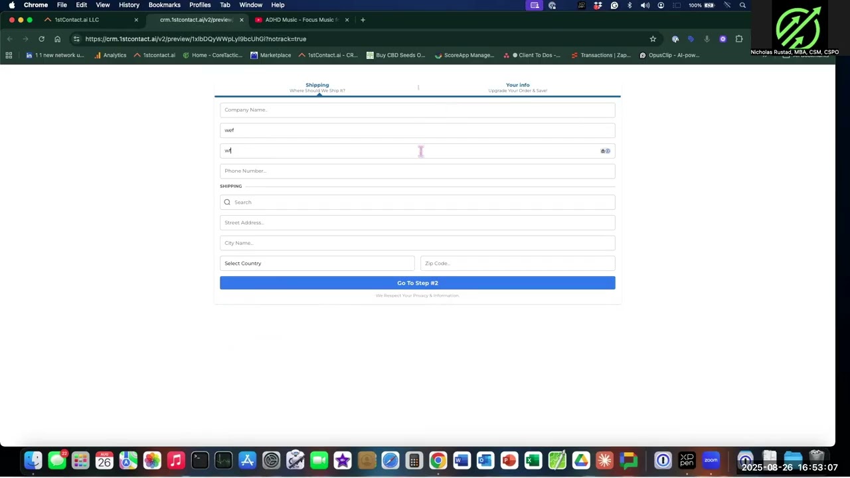
Task: Switch to the ADHD Music browser tab
Action: [x=301, y=20]
